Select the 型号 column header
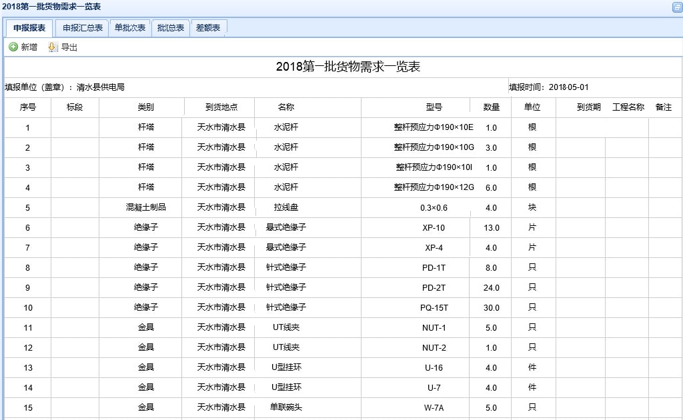Viewport: 683px width, 420px height. [x=434, y=107]
